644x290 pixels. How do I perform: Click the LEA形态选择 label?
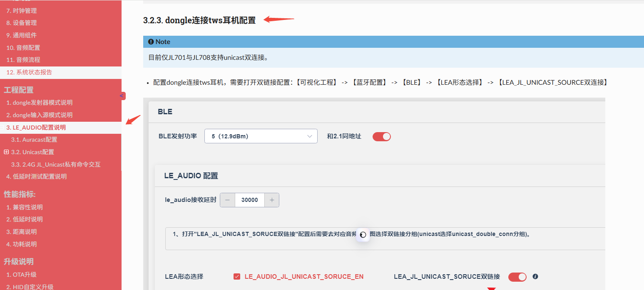pyautogui.click(x=184, y=277)
